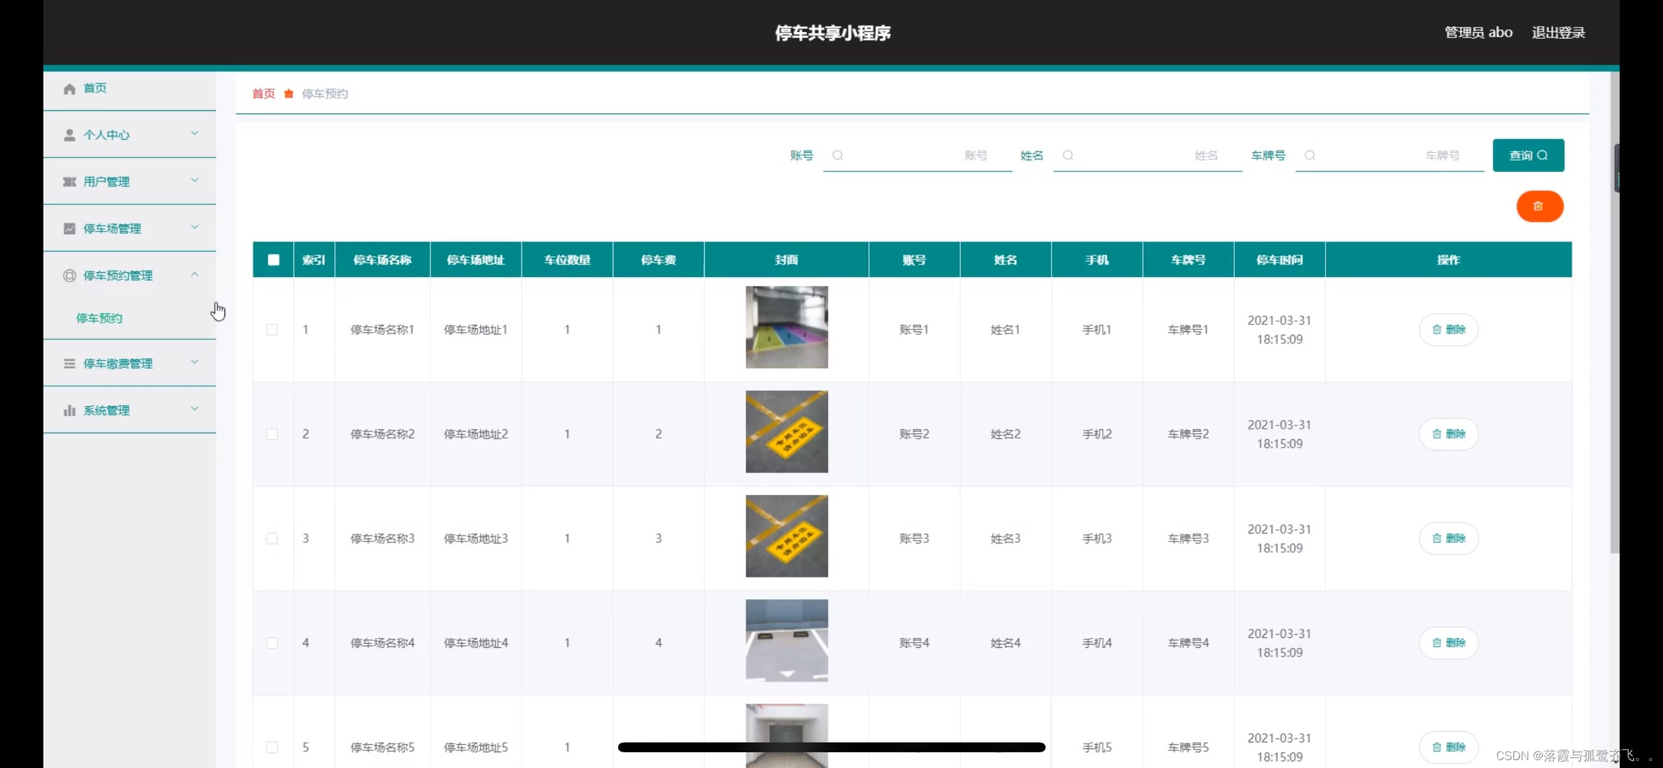Screen dimensions: 1663x768
Task: Toggle the select-all header checkbox
Action: point(273,260)
